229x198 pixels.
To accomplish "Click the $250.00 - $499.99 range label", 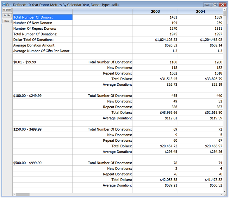I will (27, 129).
